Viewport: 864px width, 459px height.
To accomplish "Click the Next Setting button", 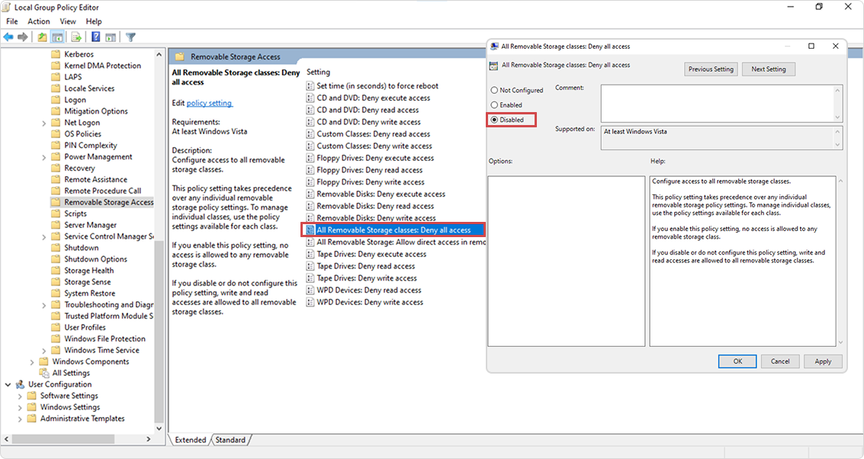I will (x=768, y=69).
